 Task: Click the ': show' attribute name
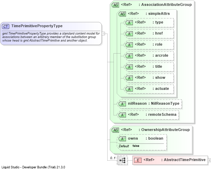pyautogui.click(x=159, y=77)
